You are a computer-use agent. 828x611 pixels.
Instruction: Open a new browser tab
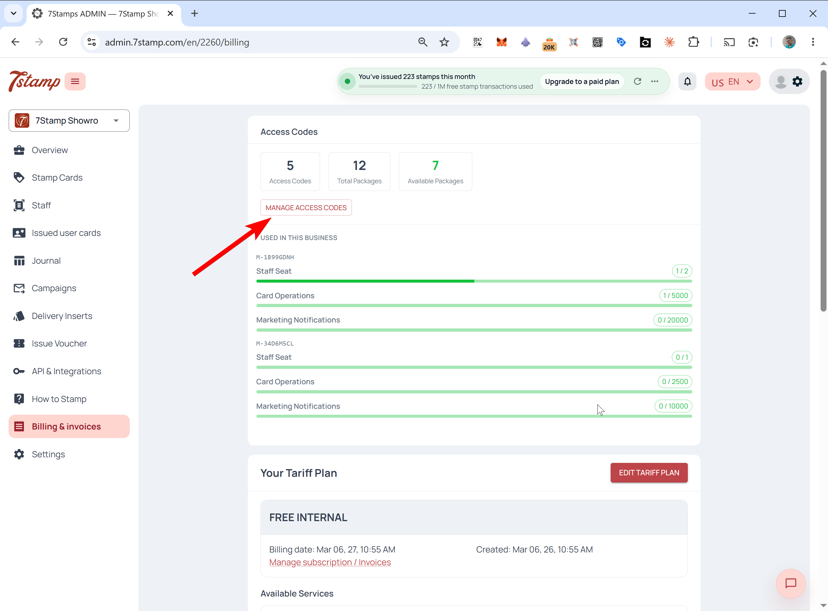tap(194, 14)
